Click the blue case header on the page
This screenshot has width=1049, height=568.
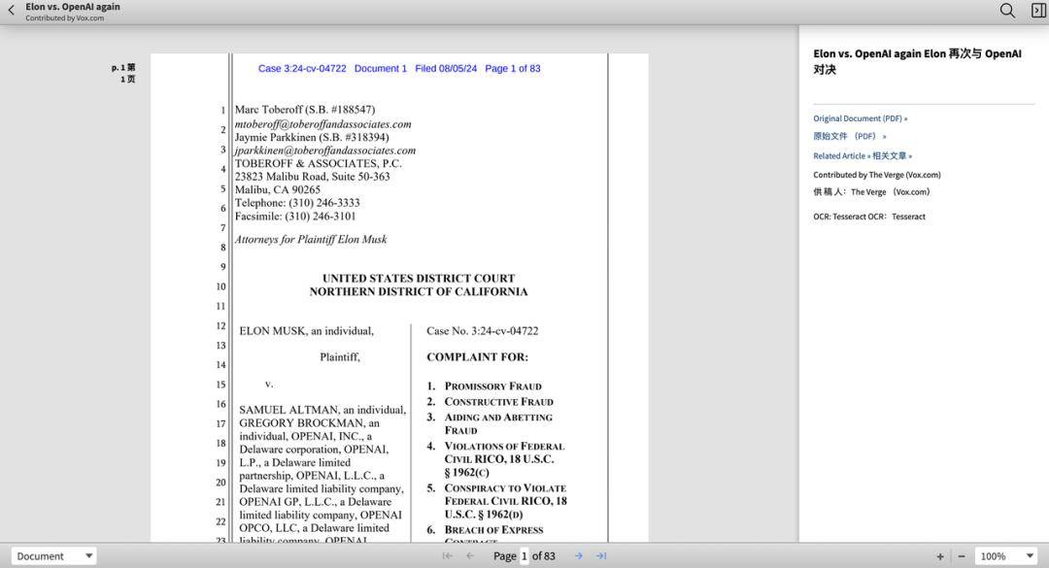399,69
